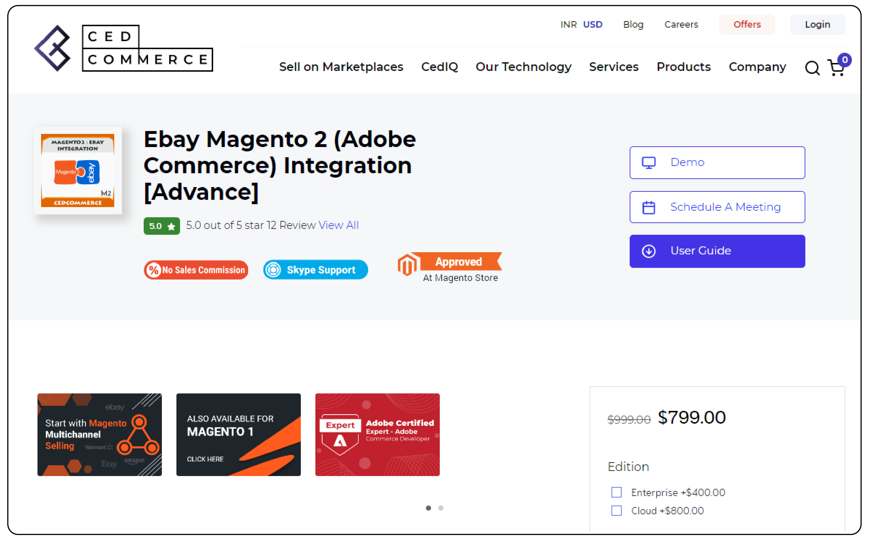The width and height of the screenshot is (869, 539).
Task: Click the $799.00 price text
Action: (692, 417)
